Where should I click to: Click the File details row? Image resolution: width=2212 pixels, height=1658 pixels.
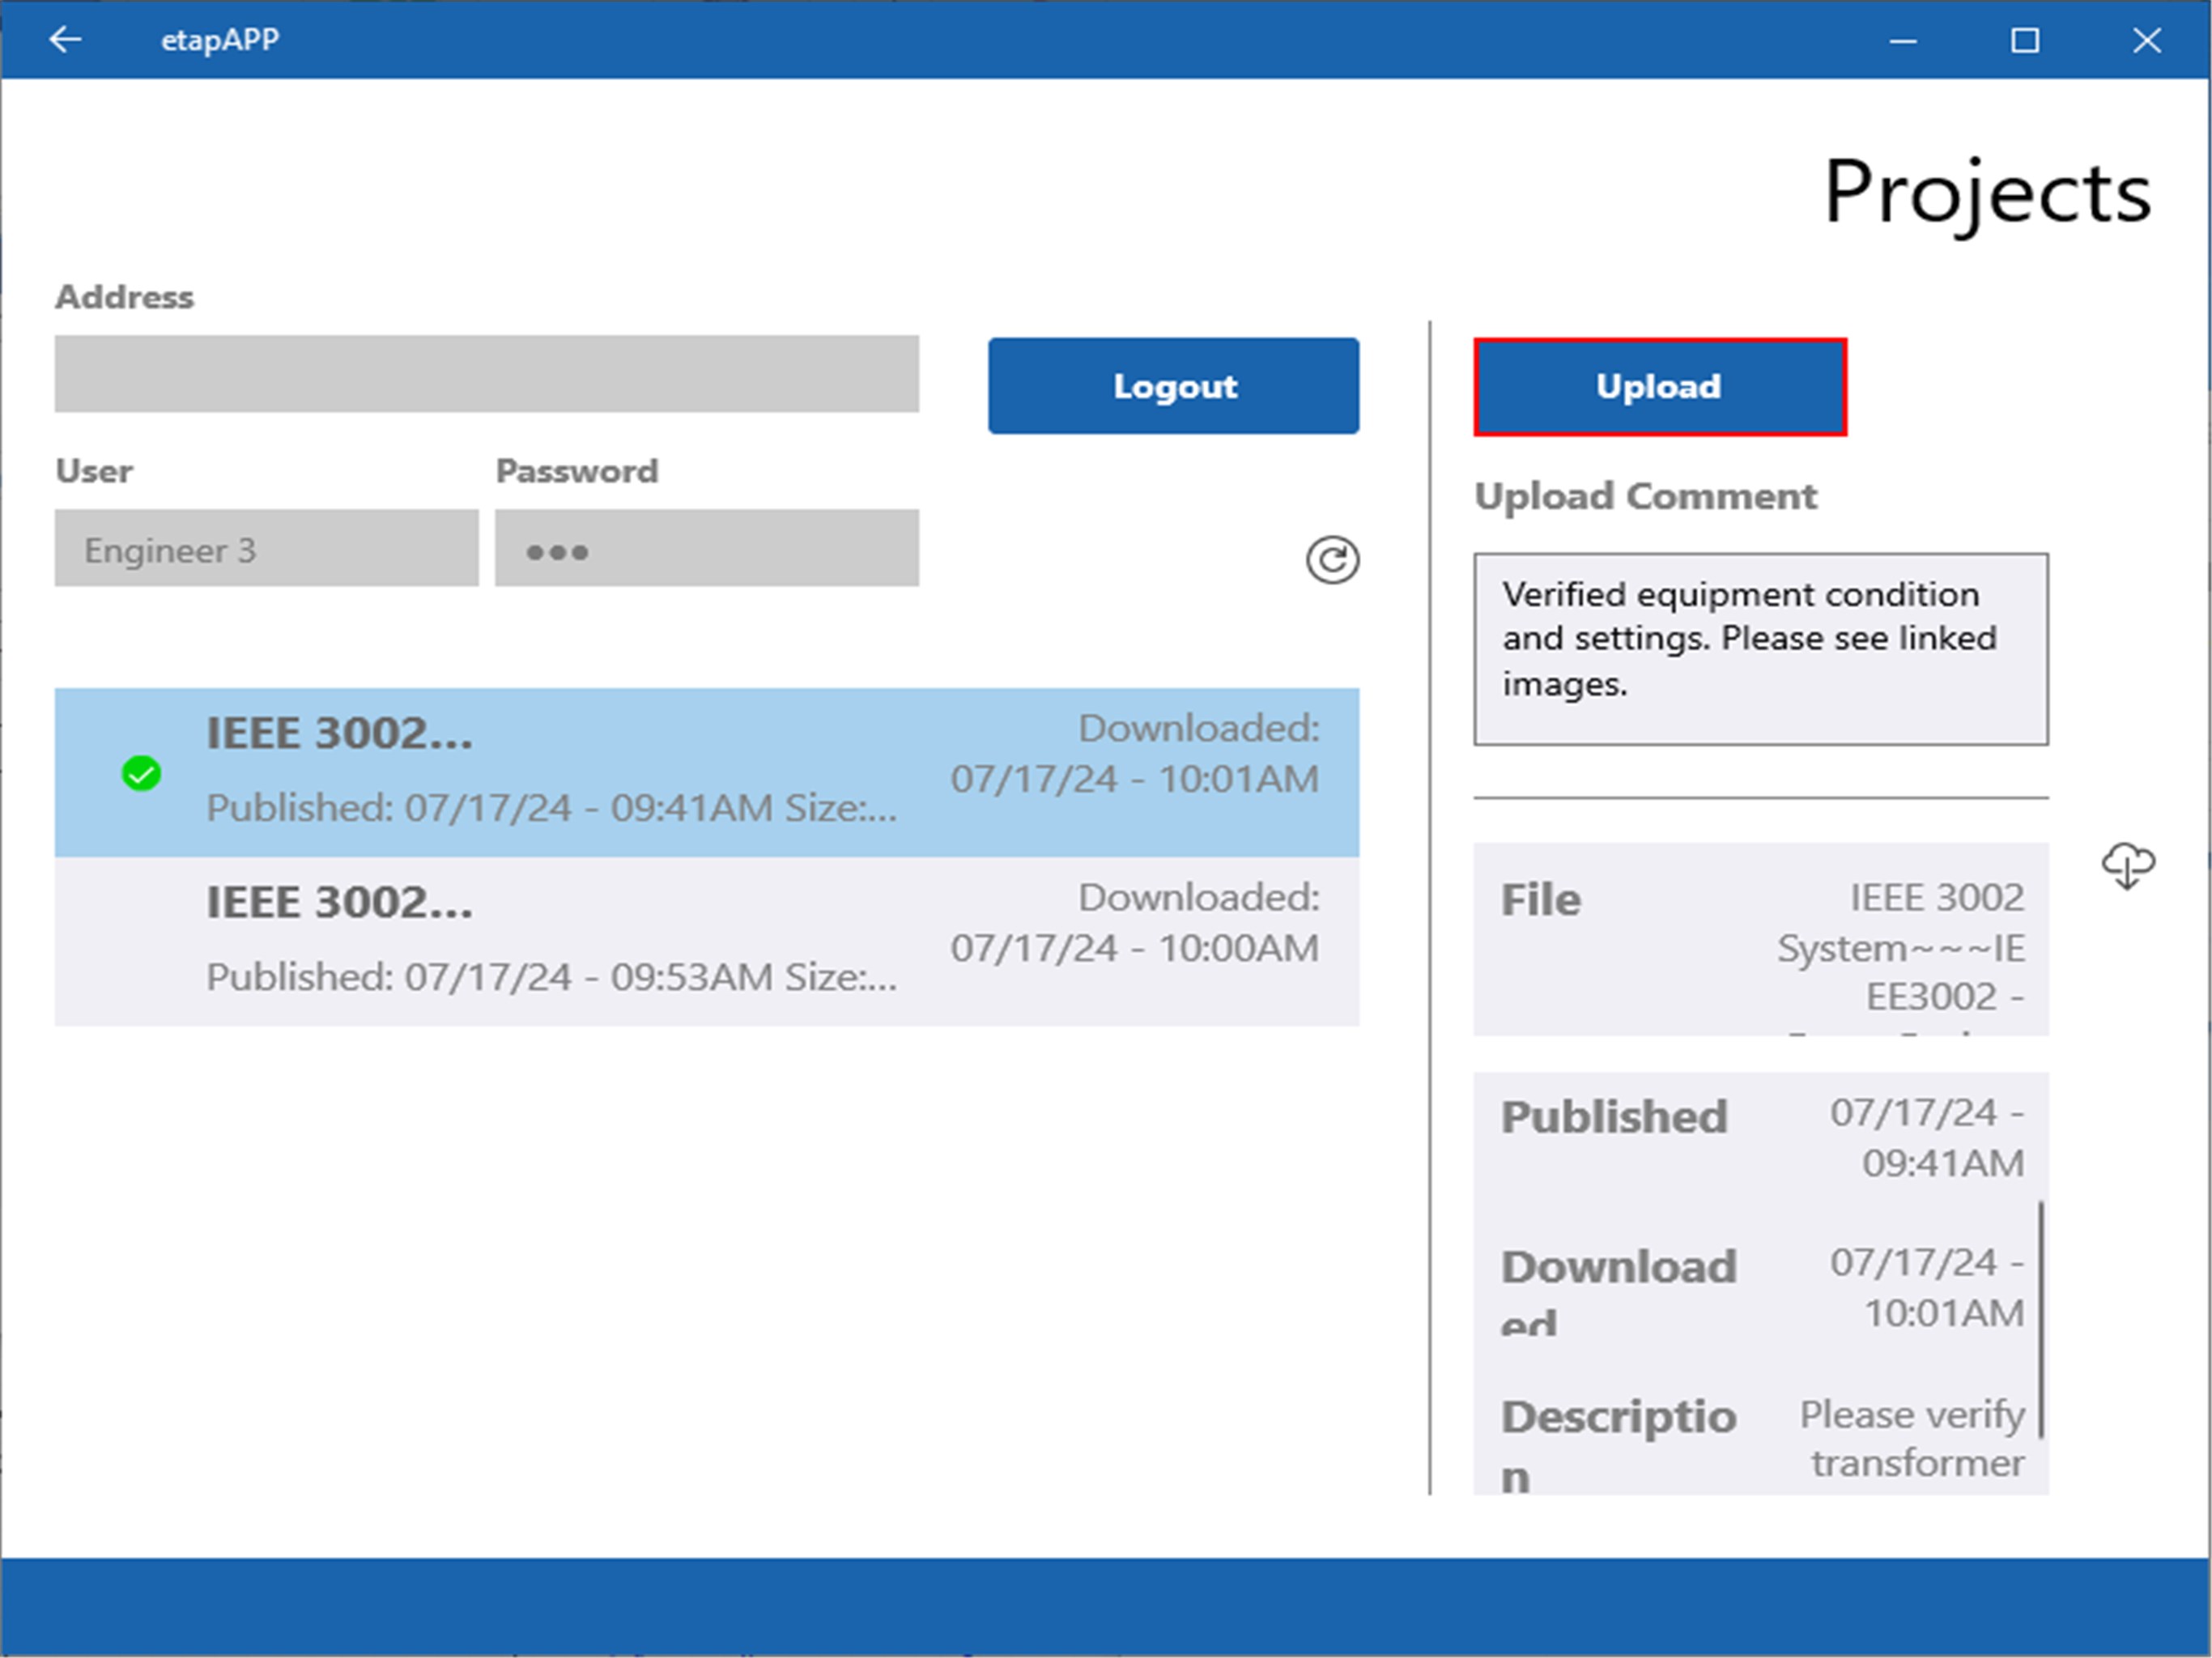[x=1760, y=940]
